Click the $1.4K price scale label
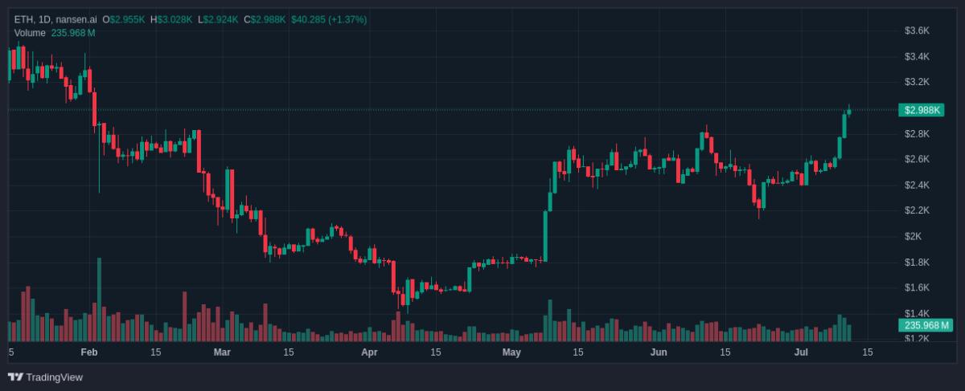The height and width of the screenshot is (391, 965). click(x=918, y=313)
